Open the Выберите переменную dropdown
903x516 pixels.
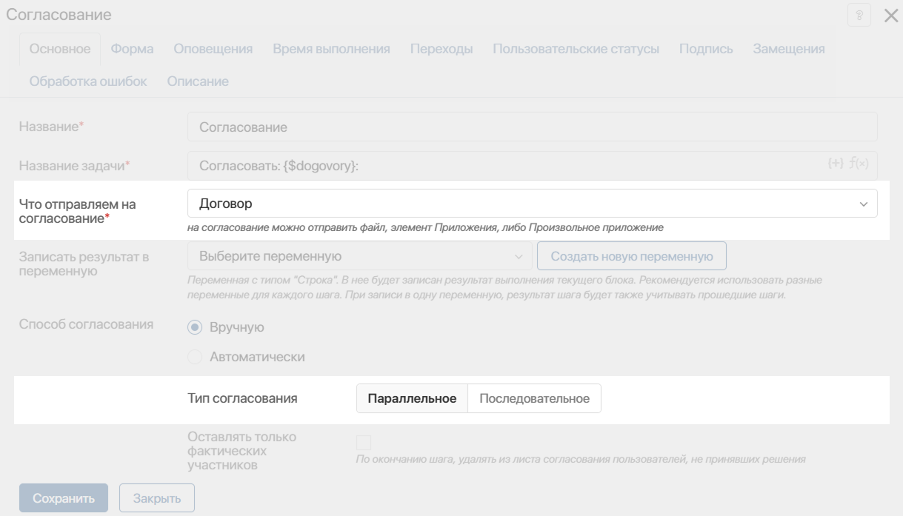pyautogui.click(x=359, y=256)
